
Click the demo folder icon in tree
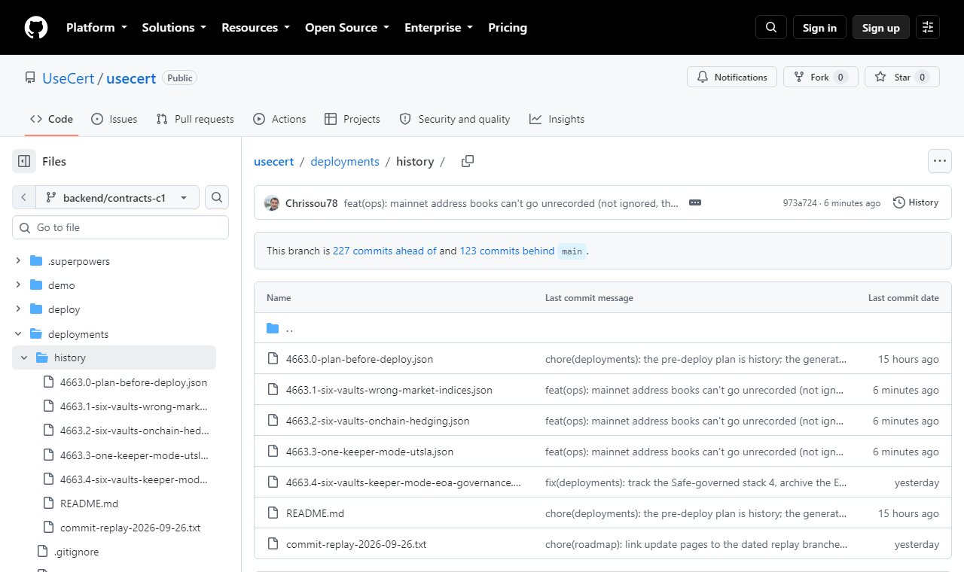[x=35, y=285]
